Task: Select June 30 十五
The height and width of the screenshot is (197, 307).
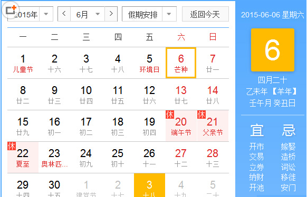Action: pyautogui.click(x=54, y=185)
